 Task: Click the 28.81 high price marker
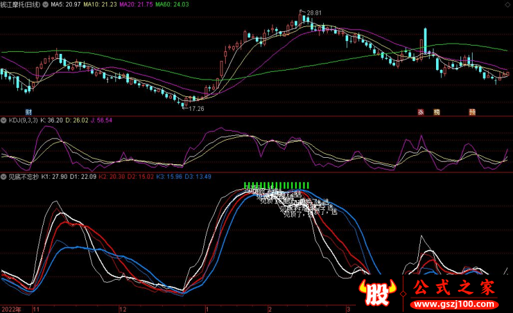pyautogui.click(x=313, y=13)
